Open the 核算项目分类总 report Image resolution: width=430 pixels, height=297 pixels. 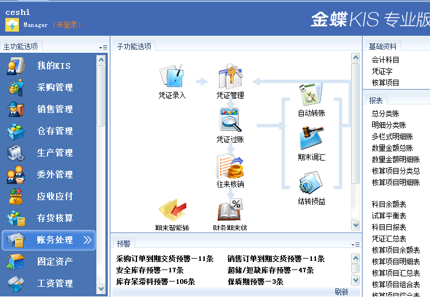click(x=396, y=171)
